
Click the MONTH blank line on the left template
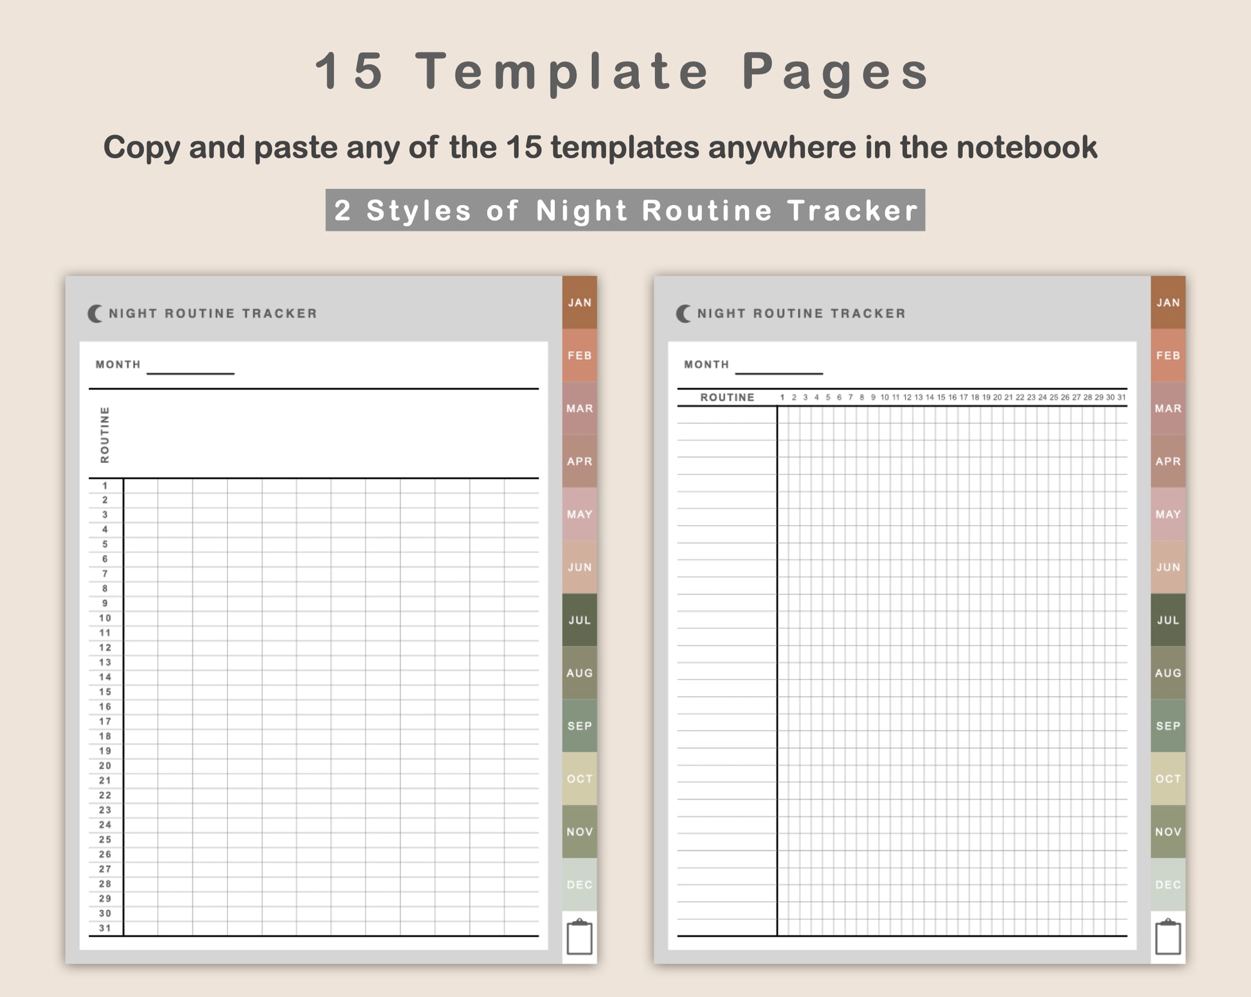coord(190,373)
